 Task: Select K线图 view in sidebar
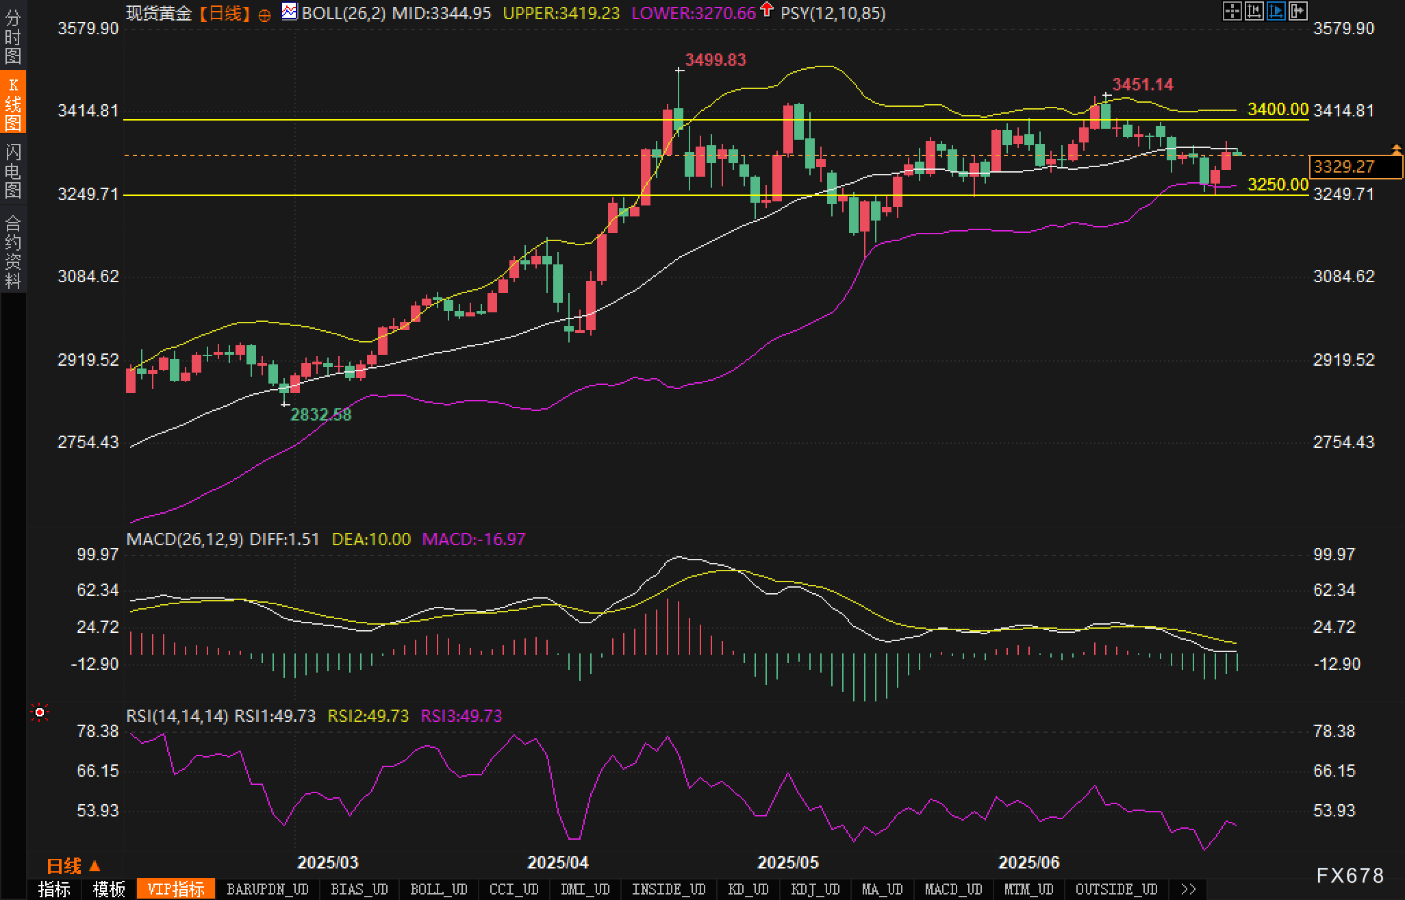click(x=13, y=104)
